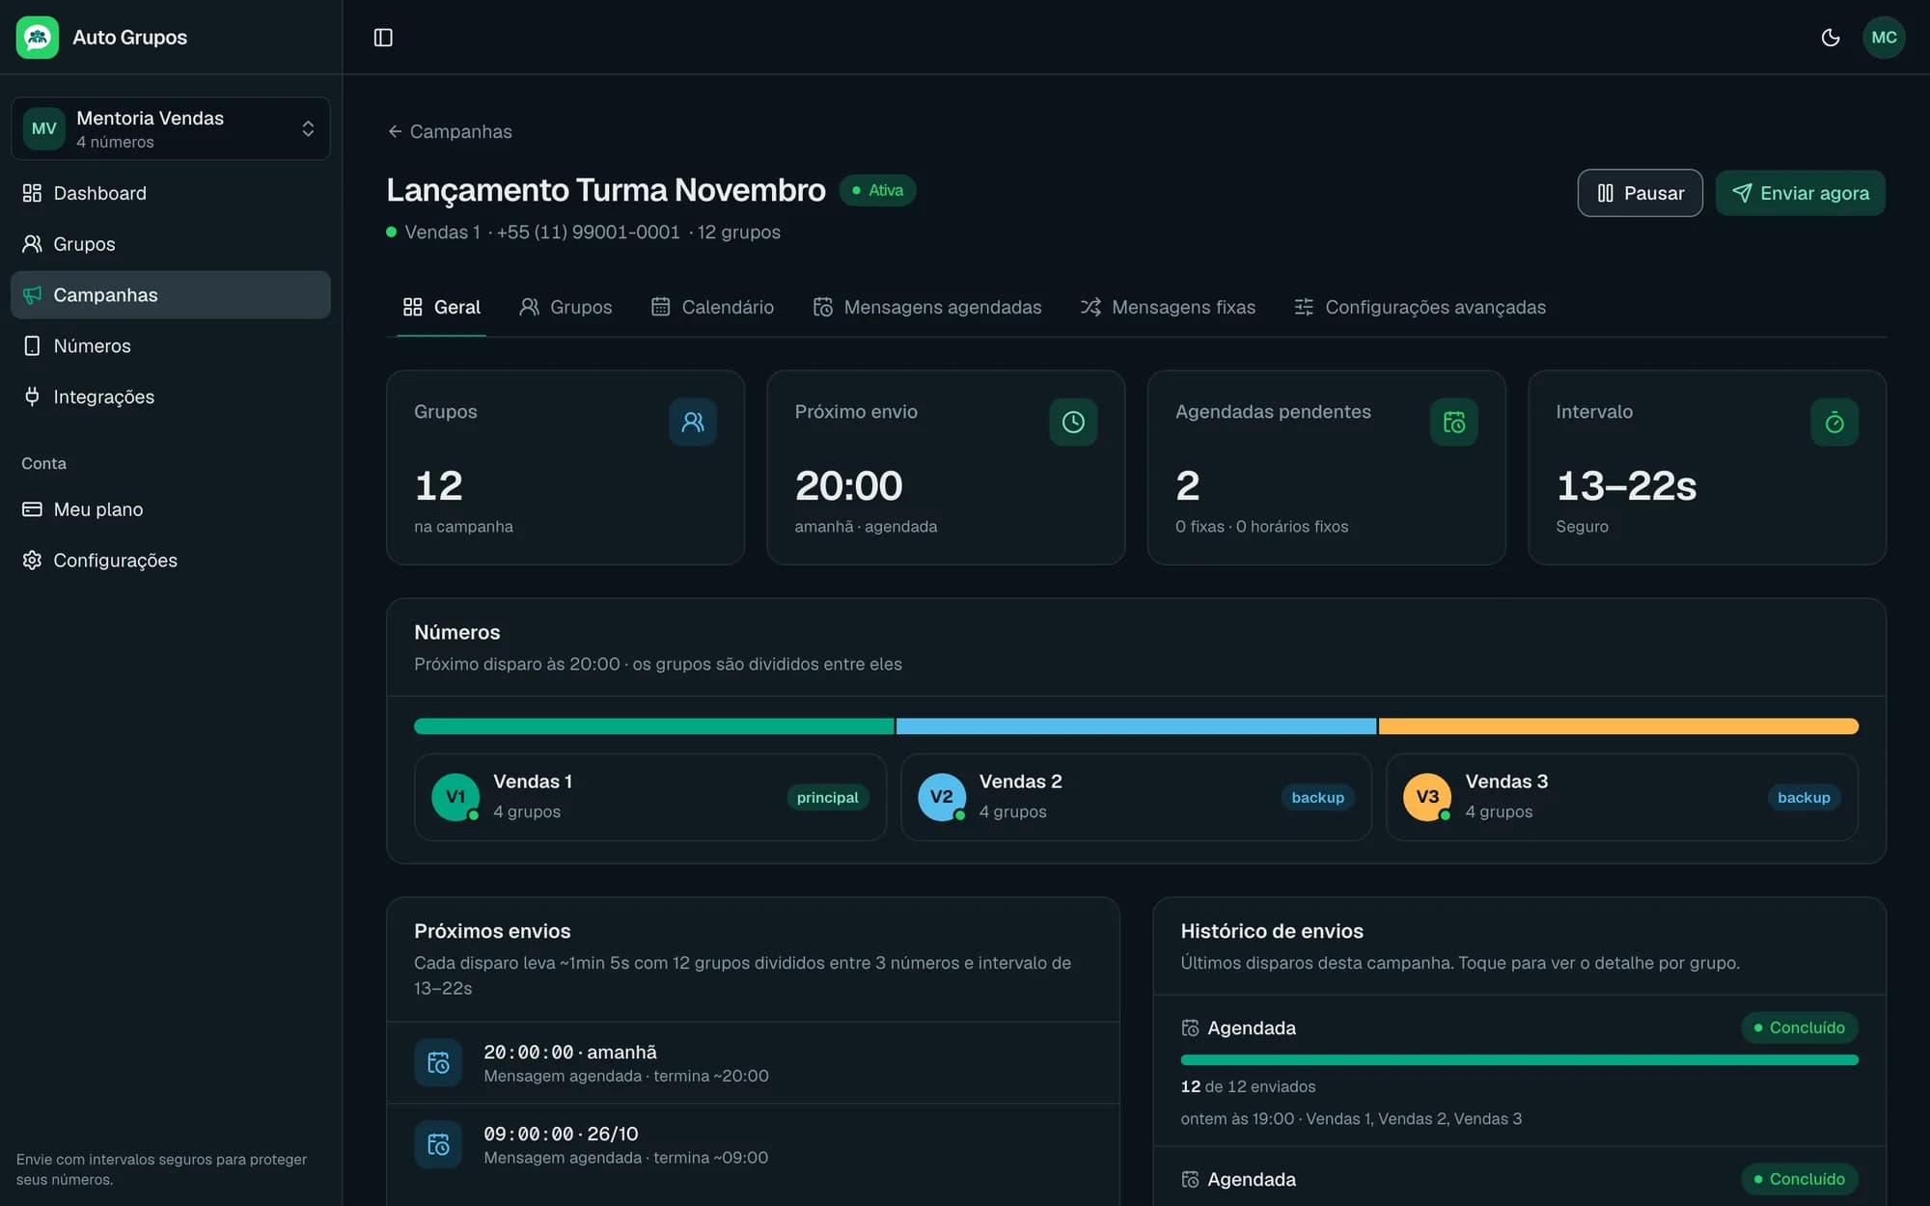
Task: Click the stopwatch icon in Intervalo card
Action: coord(1834,422)
